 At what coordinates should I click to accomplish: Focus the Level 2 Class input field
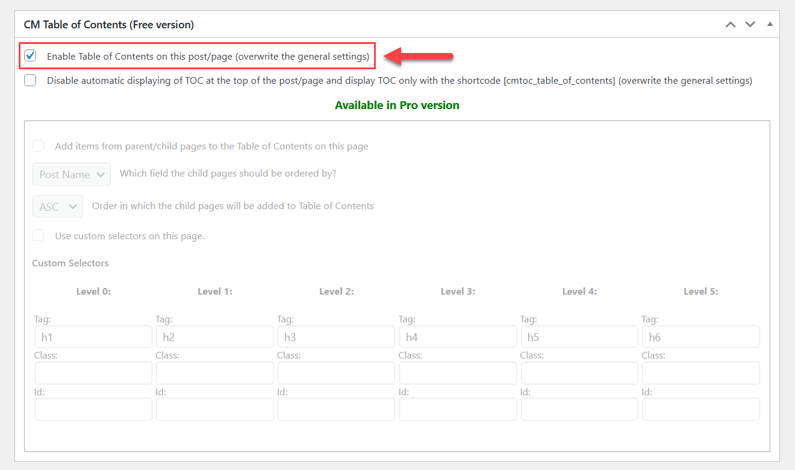(x=336, y=373)
